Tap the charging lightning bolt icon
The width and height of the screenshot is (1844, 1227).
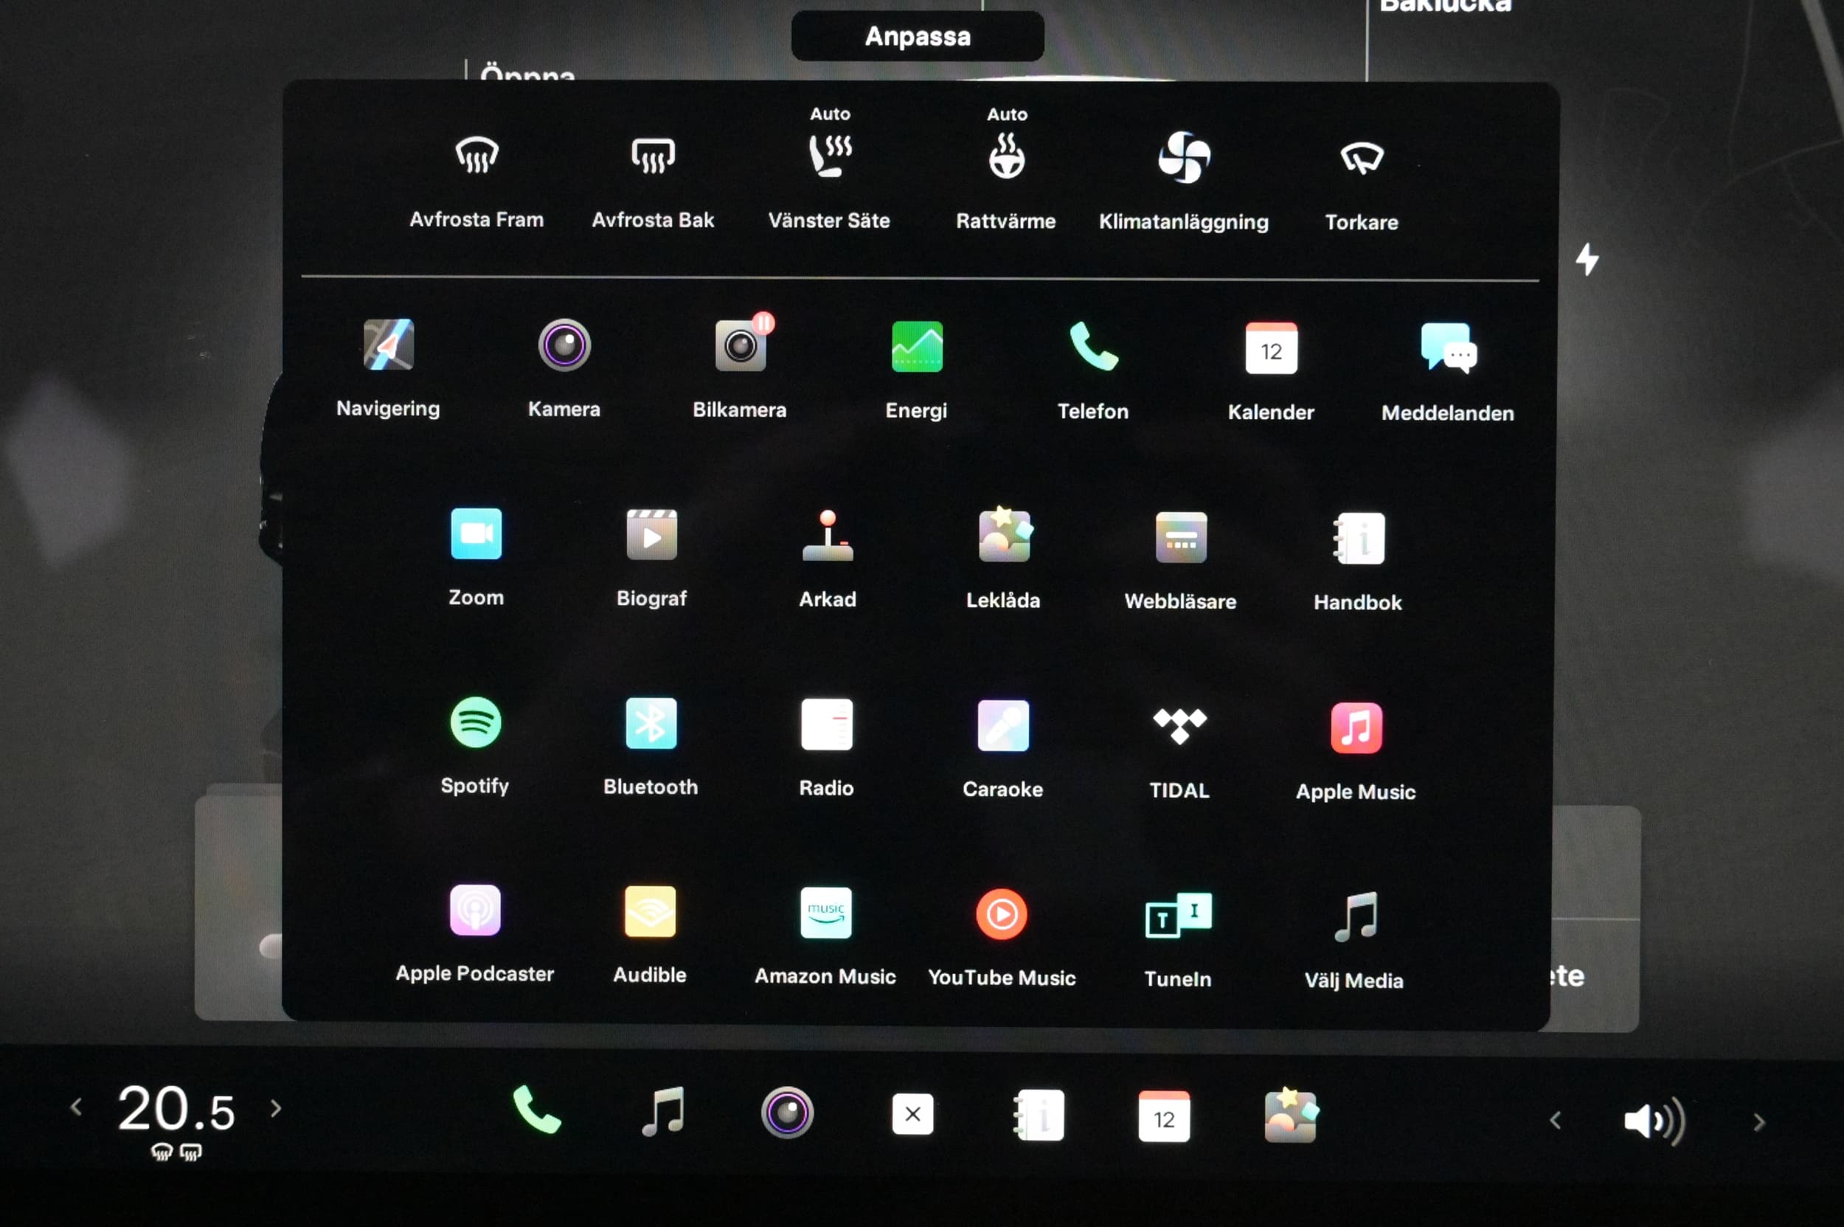click(x=1587, y=259)
